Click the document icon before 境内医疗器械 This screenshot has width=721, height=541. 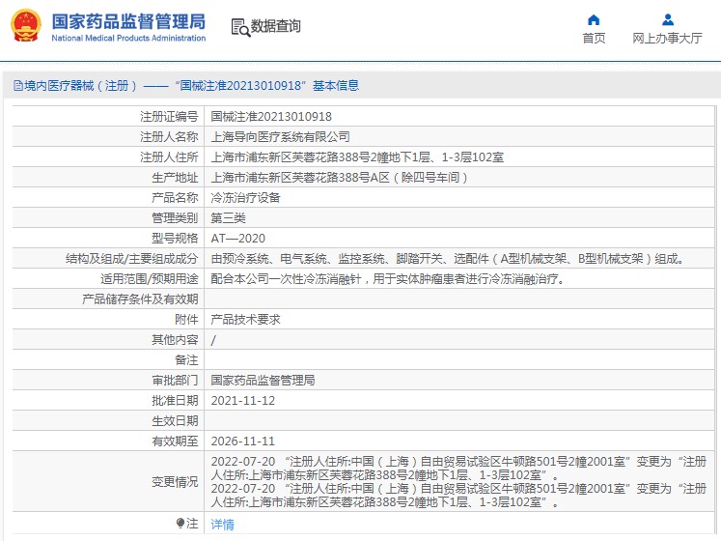click(18, 86)
